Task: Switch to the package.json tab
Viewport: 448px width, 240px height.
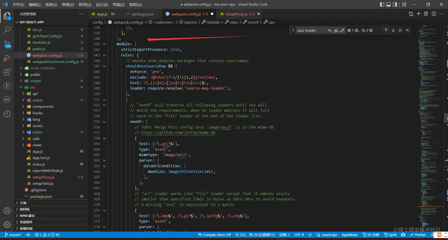Action: point(143,14)
